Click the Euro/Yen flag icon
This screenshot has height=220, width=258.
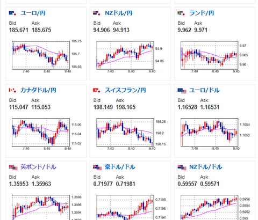[13, 13]
